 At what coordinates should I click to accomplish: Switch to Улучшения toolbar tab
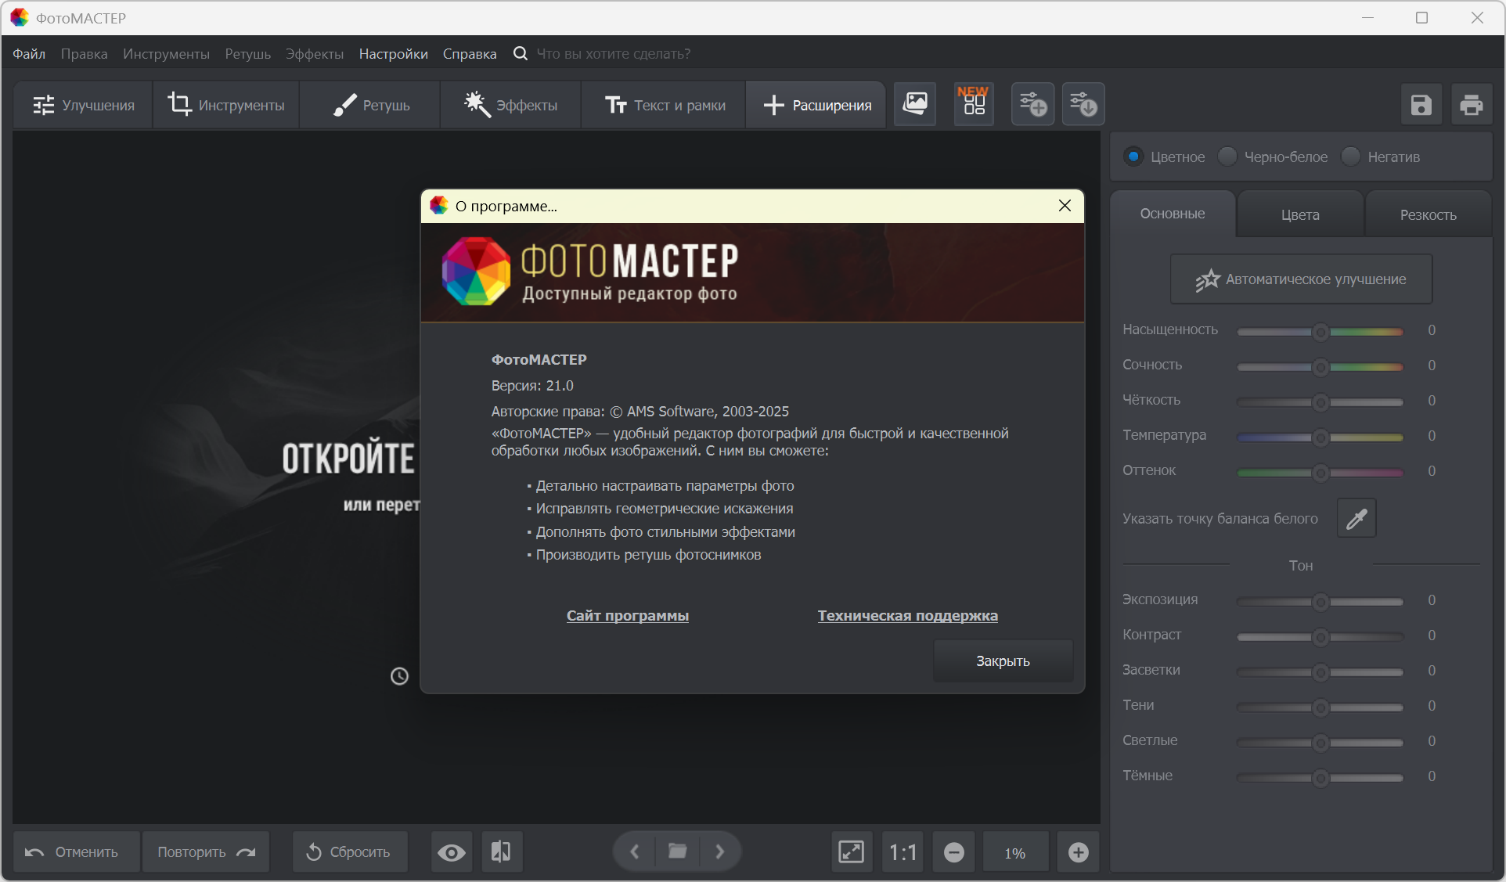[x=83, y=105]
